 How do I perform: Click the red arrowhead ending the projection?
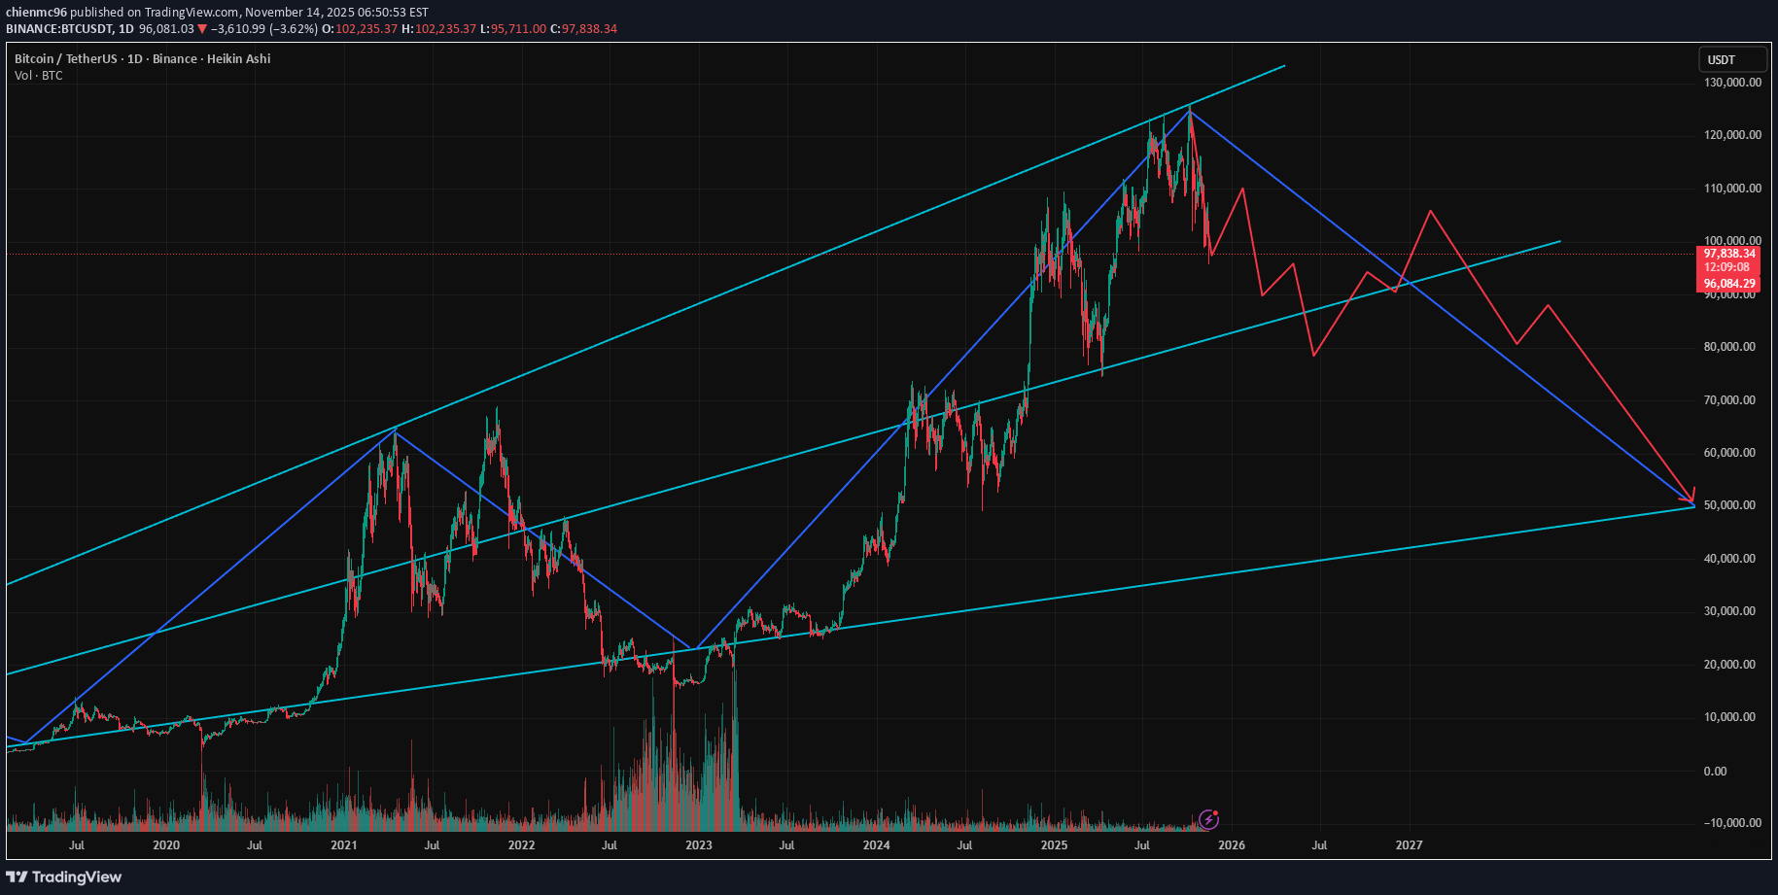point(1691,497)
